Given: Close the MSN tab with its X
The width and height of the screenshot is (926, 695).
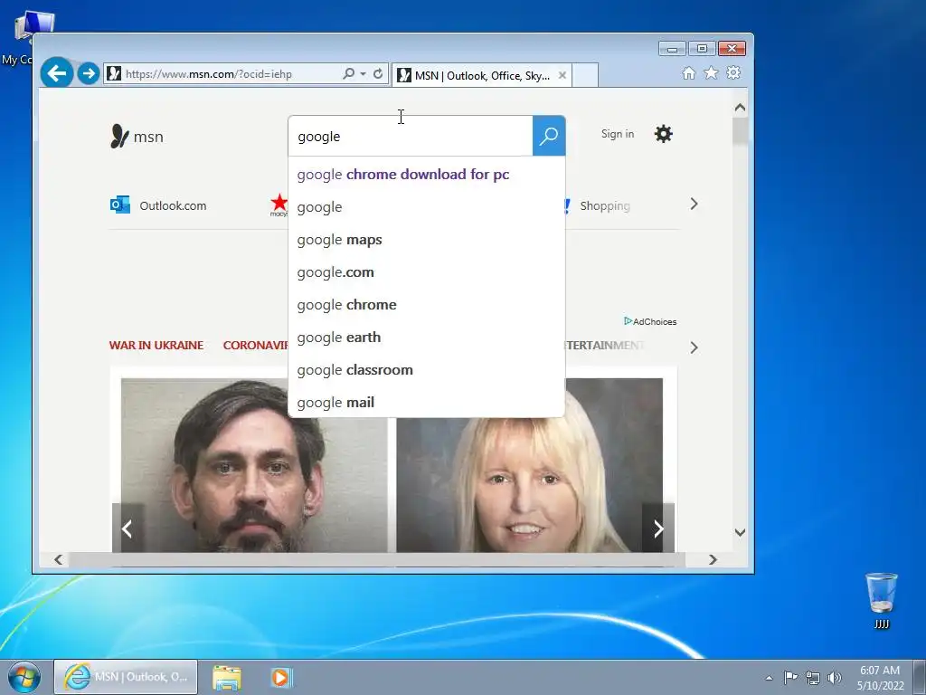Looking at the screenshot, I should pyautogui.click(x=562, y=75).
